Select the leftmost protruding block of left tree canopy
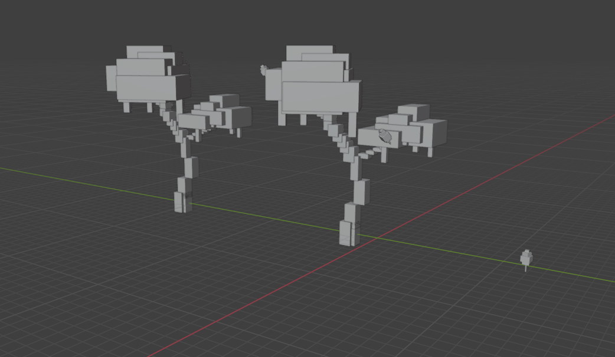Viewport: 615px width, 357px height. coord(110,78)
